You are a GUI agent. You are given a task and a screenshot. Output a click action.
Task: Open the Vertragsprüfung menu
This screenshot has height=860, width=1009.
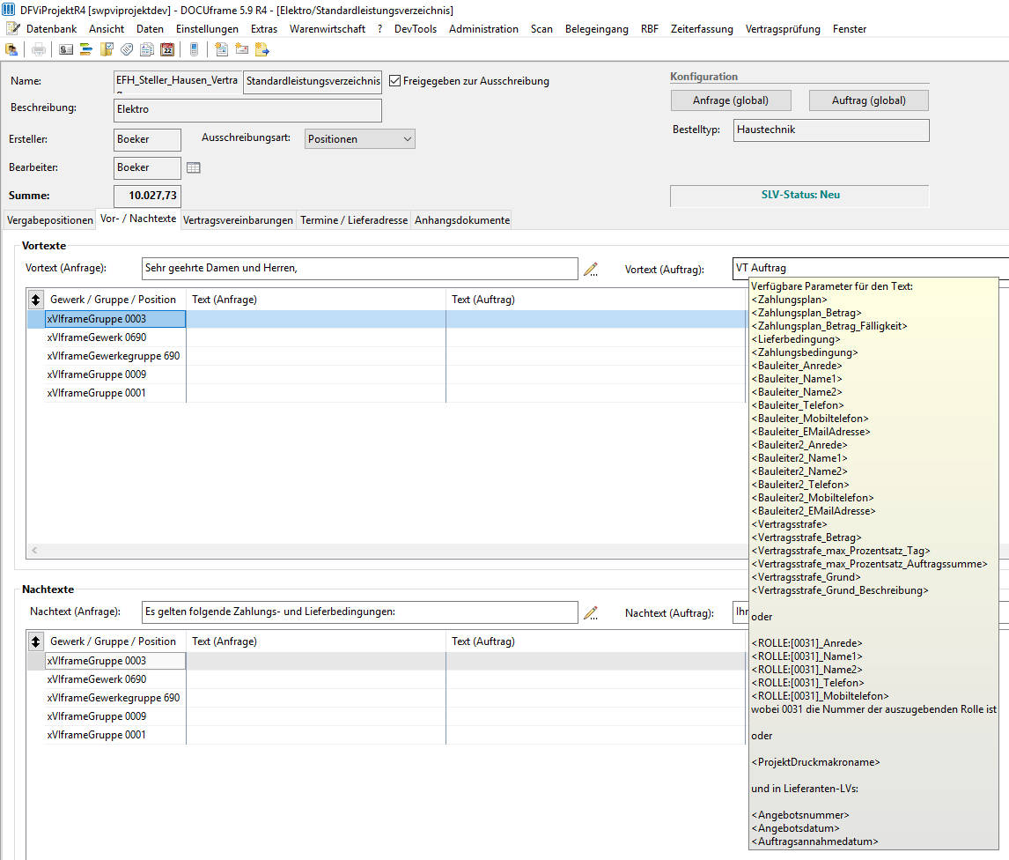[x=783, y=29]
